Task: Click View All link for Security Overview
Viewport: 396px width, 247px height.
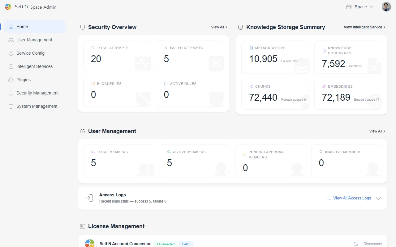Action: 219,27
